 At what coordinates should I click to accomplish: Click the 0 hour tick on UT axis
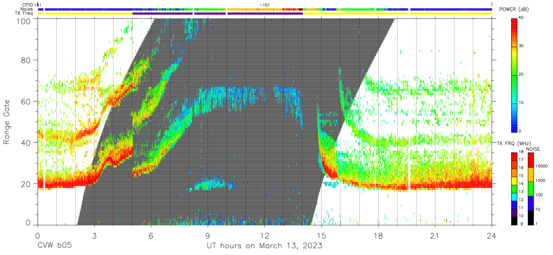point(37,235)
